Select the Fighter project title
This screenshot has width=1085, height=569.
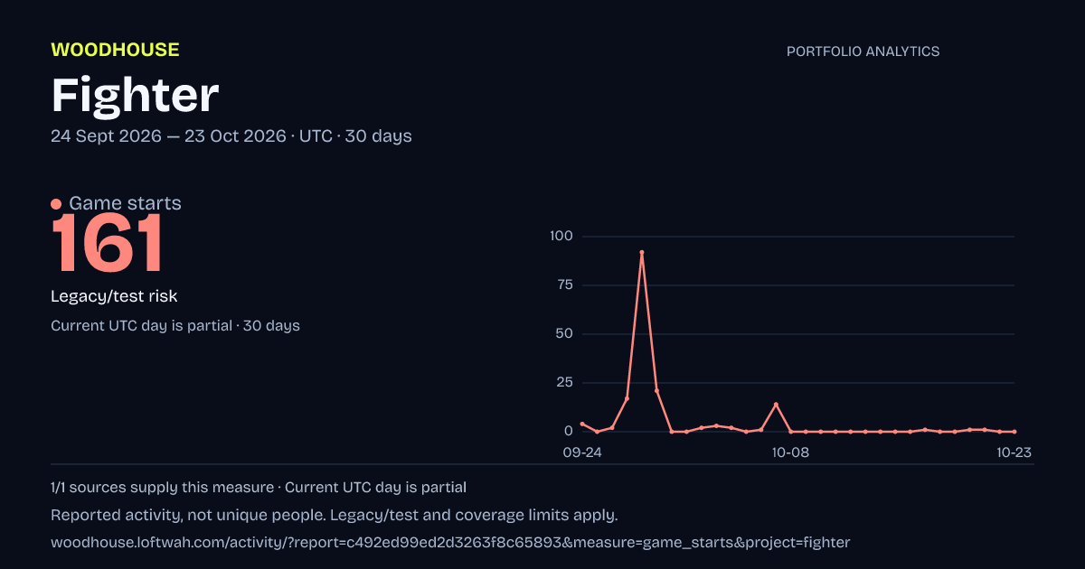tap(135, 95)
